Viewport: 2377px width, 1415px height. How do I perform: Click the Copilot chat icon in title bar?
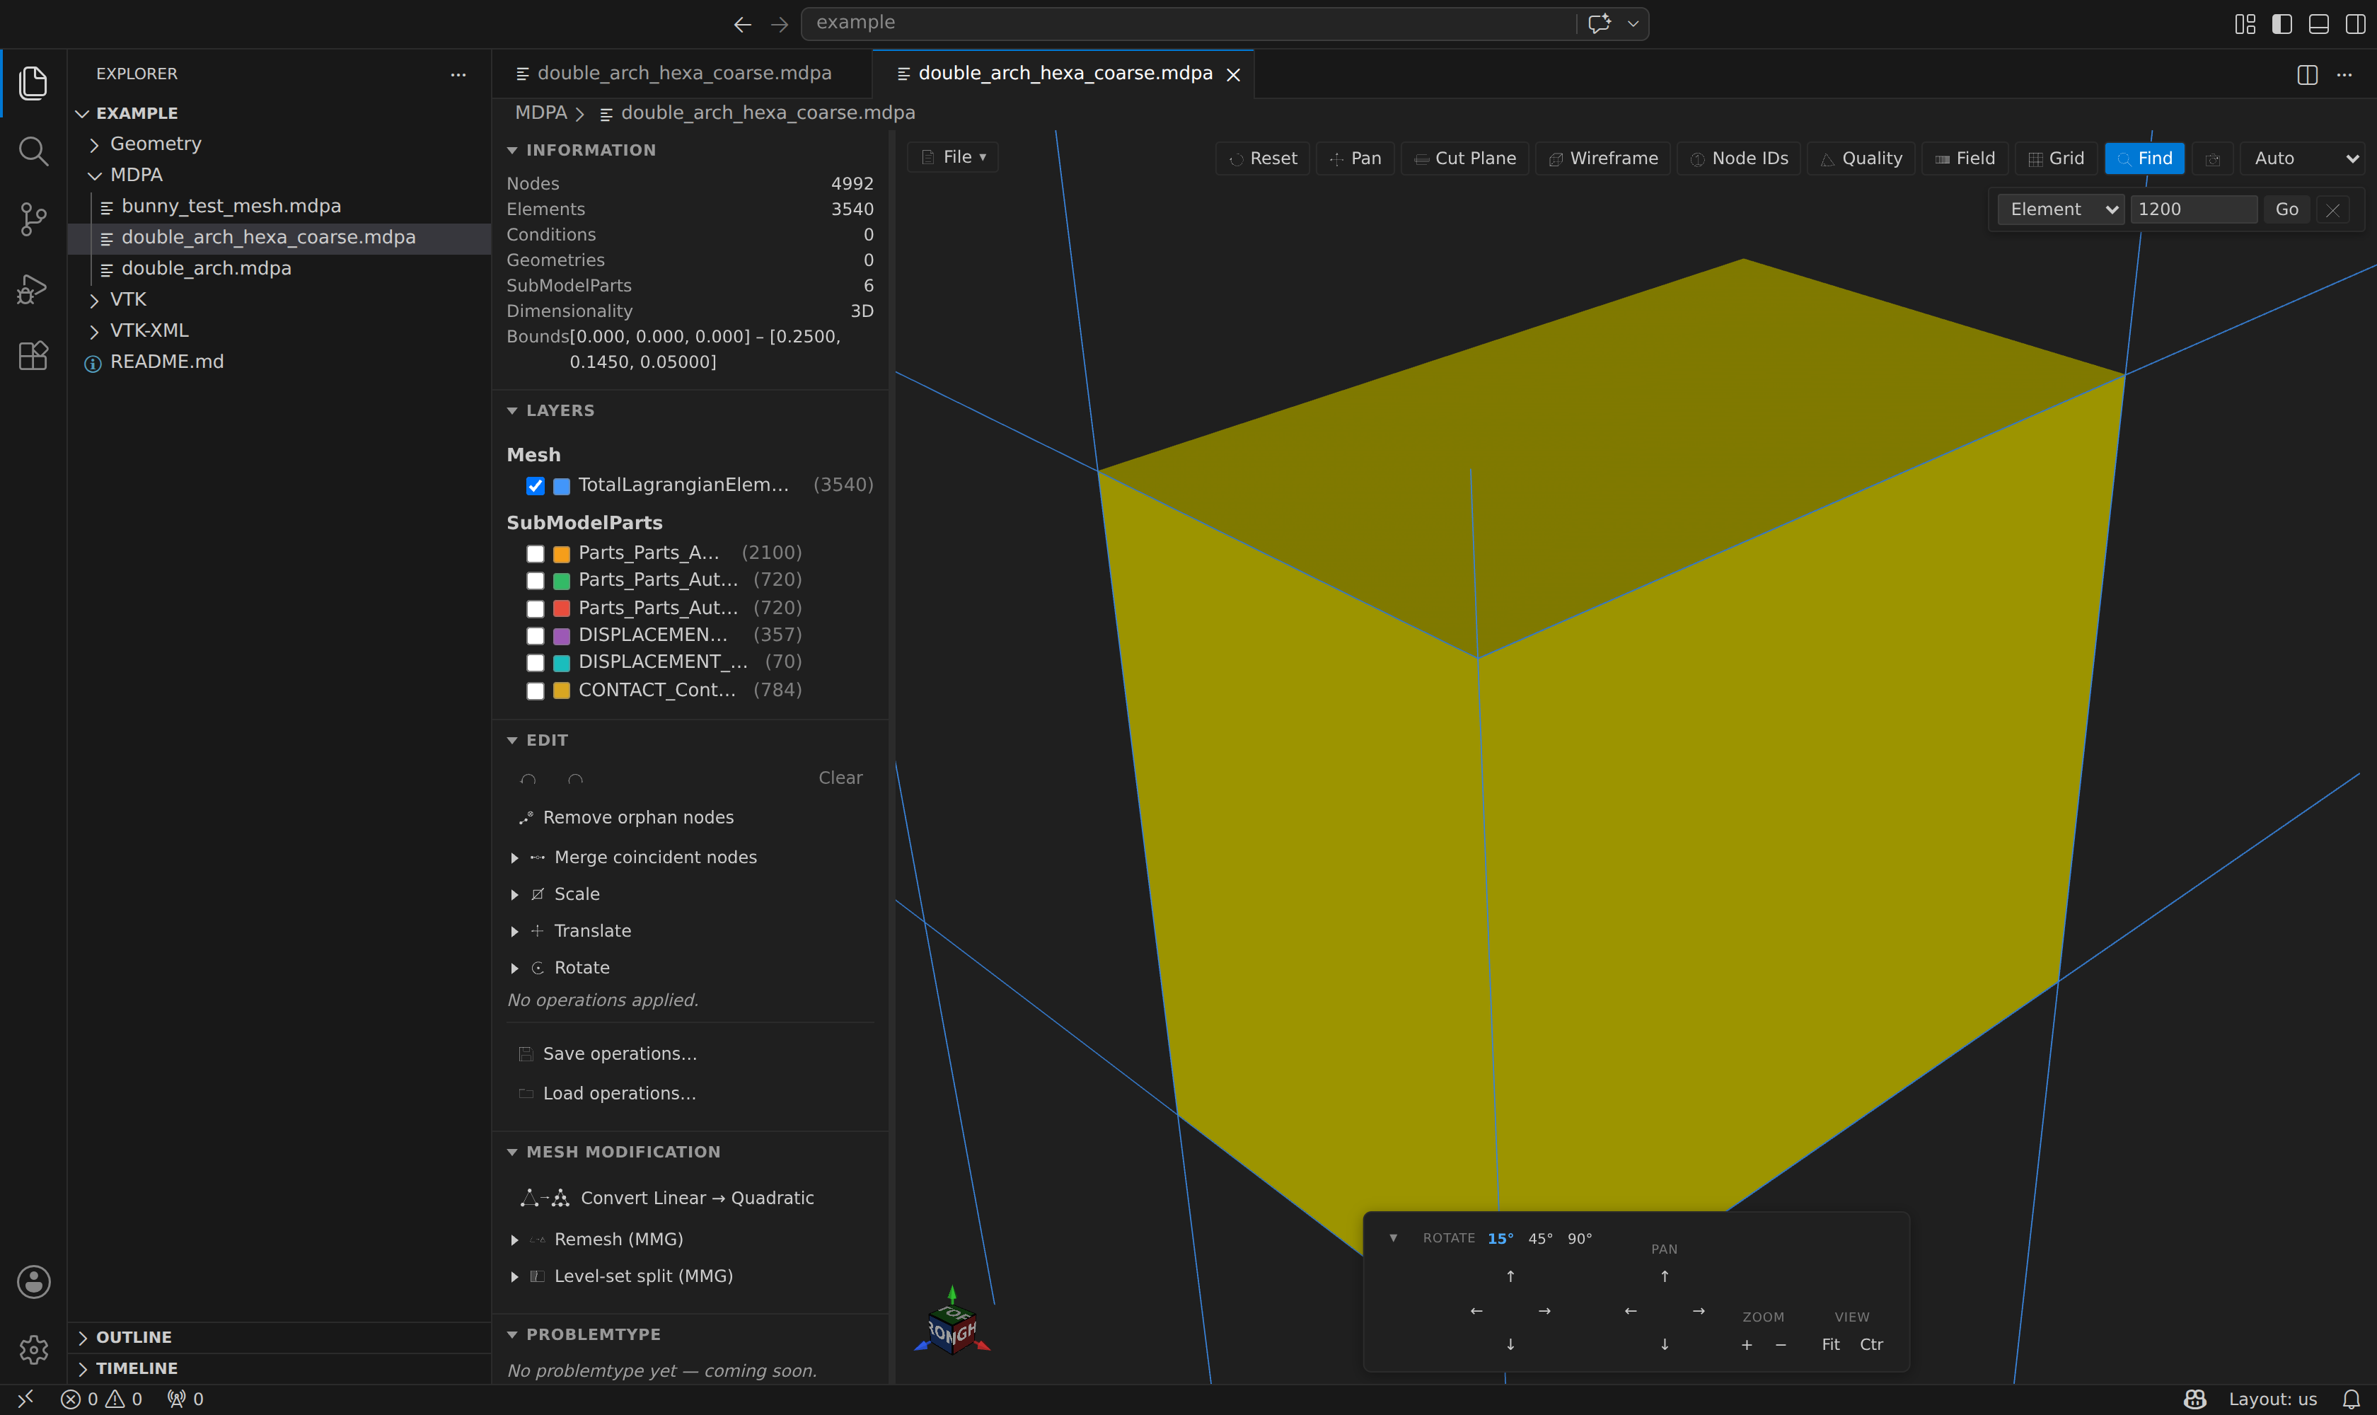click(1600, 23)
